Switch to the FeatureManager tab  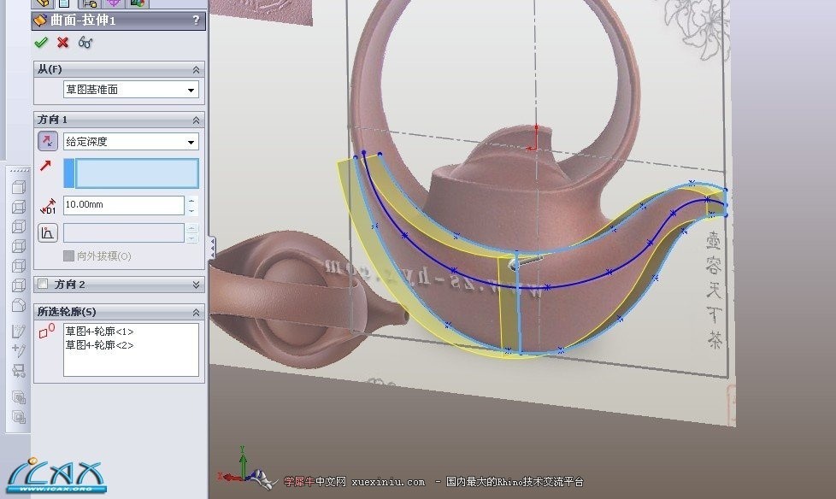pos(43,3)
